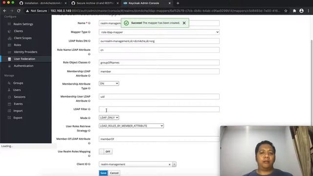The height and width of the screenshot is (176, 313).
Task: Reload the page
Action: [x=19, y=11]
